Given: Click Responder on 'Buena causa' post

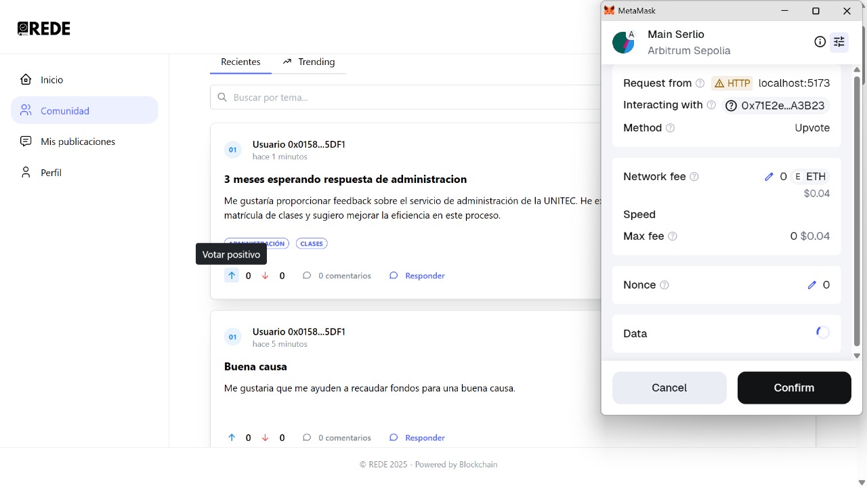Looking at the screenshot, I should 417,438.
